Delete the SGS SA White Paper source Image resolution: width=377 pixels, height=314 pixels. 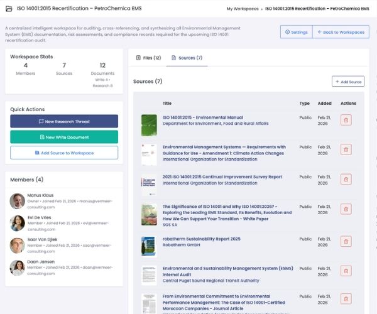[346, 209]
